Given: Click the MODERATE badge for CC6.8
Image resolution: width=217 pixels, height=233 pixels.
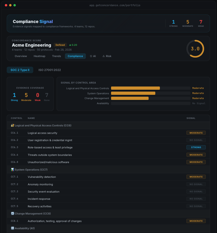Looking at the screenshot, I should pyautogui.click(x=196, y=162).
